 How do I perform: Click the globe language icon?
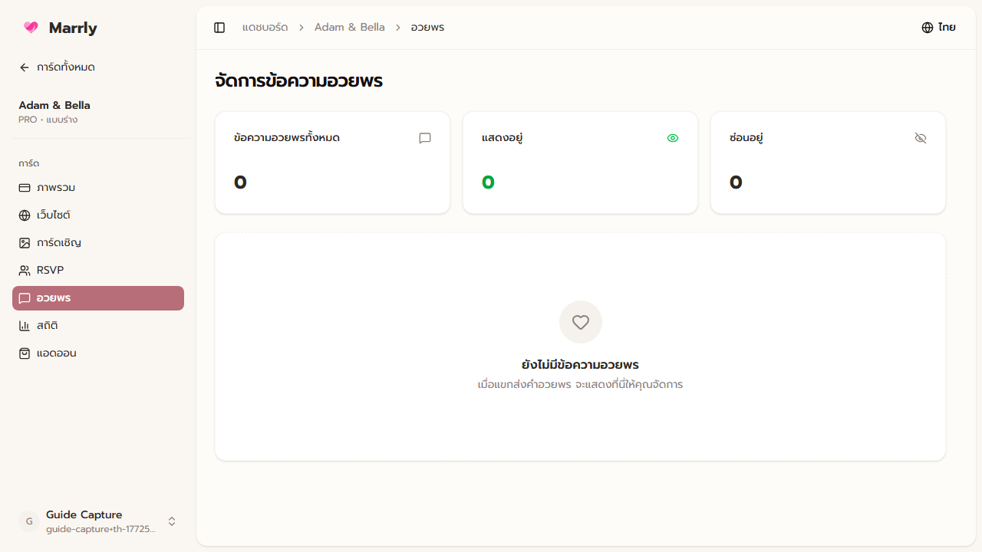coord(928,28)
